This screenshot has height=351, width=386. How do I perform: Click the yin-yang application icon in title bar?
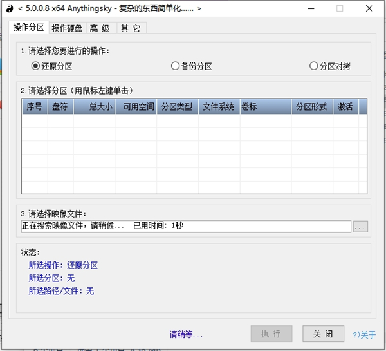10,8
